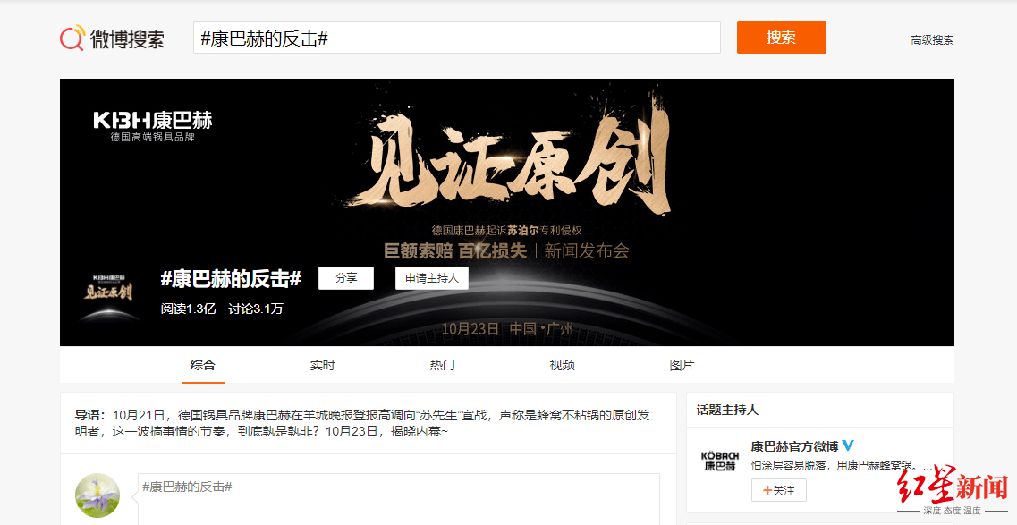Screen dimensions: 1017x525
Task: Click the 讨论3.1万 discussion count text
Action: [256, 309]
